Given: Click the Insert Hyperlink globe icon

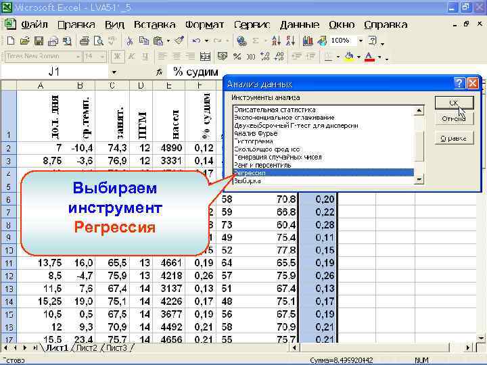Looking at the screenshot, I should tap(241, 41).
